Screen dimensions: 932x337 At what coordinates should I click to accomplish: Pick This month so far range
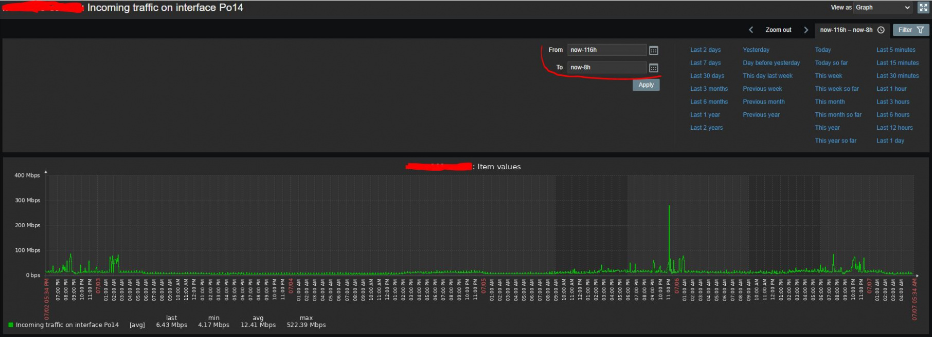[838, 114]
